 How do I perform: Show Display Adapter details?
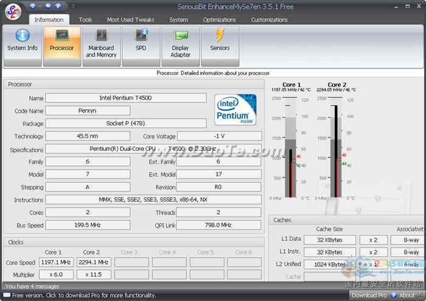tap(180, 46)
